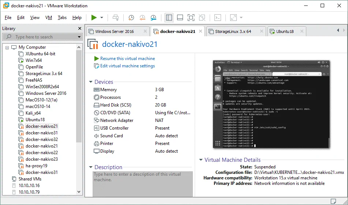Open the console view terminal icon
This screenshot has height=205, width=348.
(x=218, y=18)
